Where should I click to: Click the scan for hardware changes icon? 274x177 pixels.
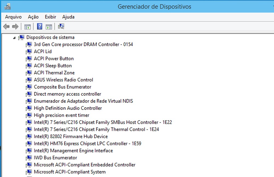pos(61,26)
